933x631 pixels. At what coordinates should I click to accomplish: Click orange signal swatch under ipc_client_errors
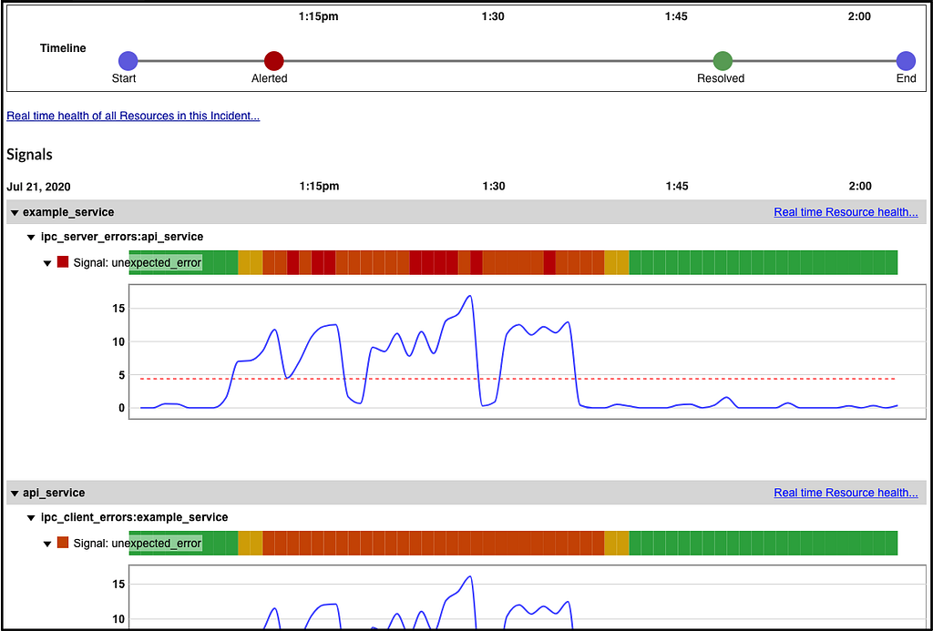63,543
